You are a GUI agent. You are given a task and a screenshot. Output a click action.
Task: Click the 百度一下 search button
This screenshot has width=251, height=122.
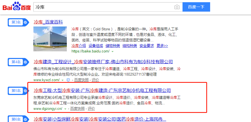196,7
